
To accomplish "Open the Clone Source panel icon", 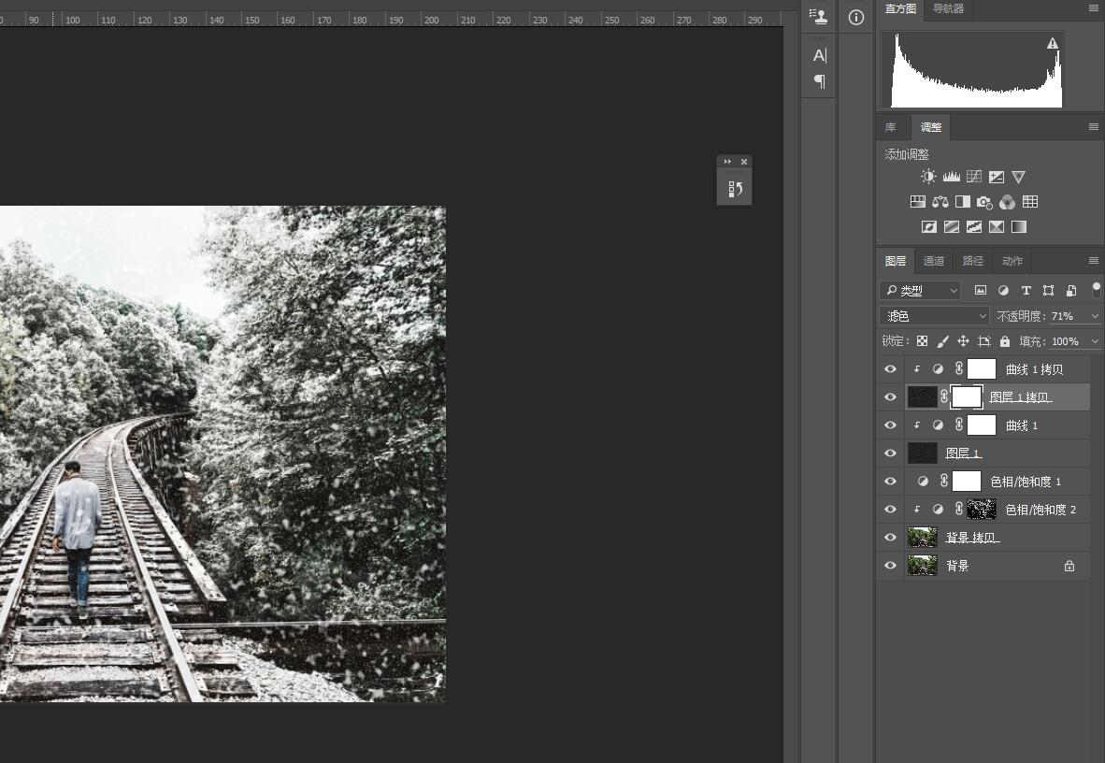I will coord(819,16).
